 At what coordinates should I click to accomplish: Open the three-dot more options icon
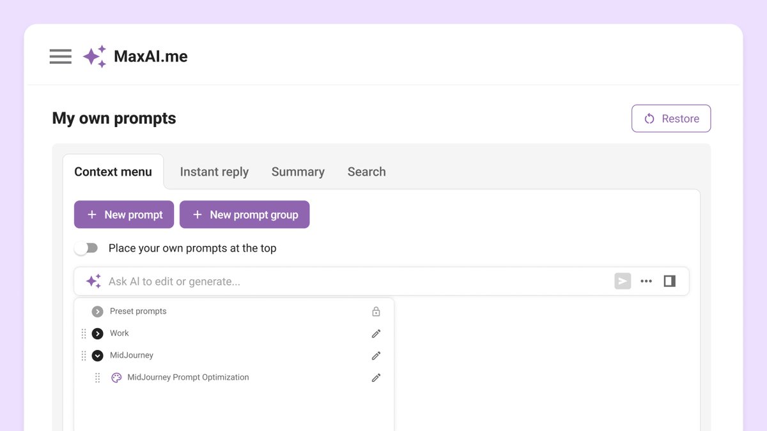[646, 281]
